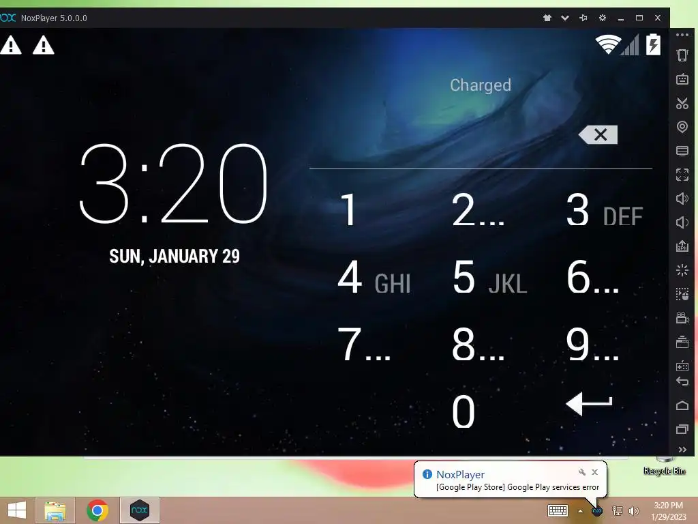
Task: Open virtual location pin icon
Action: click(x=682, y=127)
